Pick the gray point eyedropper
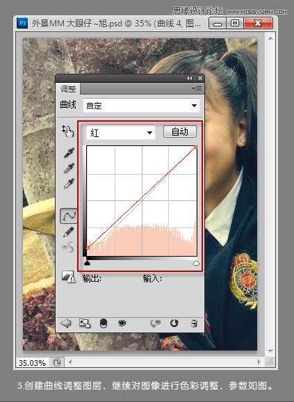This screenshot has width=294, height=402. 69,168
